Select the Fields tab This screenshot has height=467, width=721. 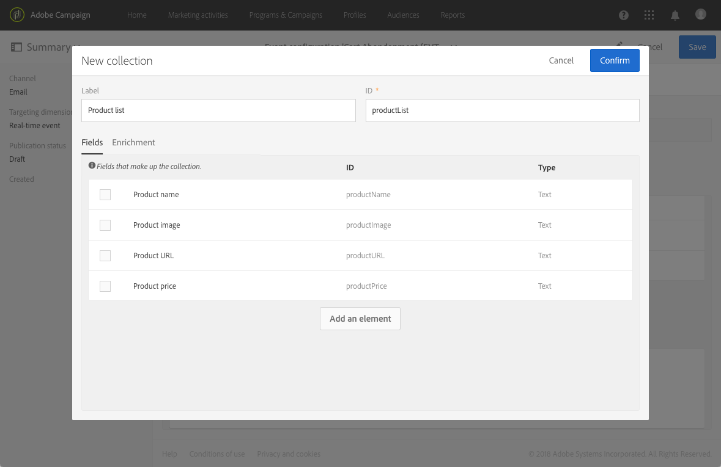pyautogui.click(x=92, y=142)
